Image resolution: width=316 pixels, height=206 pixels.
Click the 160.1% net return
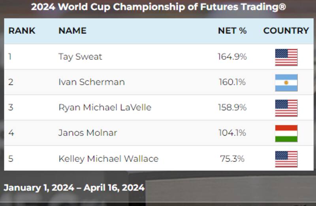pyautogui.click(x=232, y=82)
